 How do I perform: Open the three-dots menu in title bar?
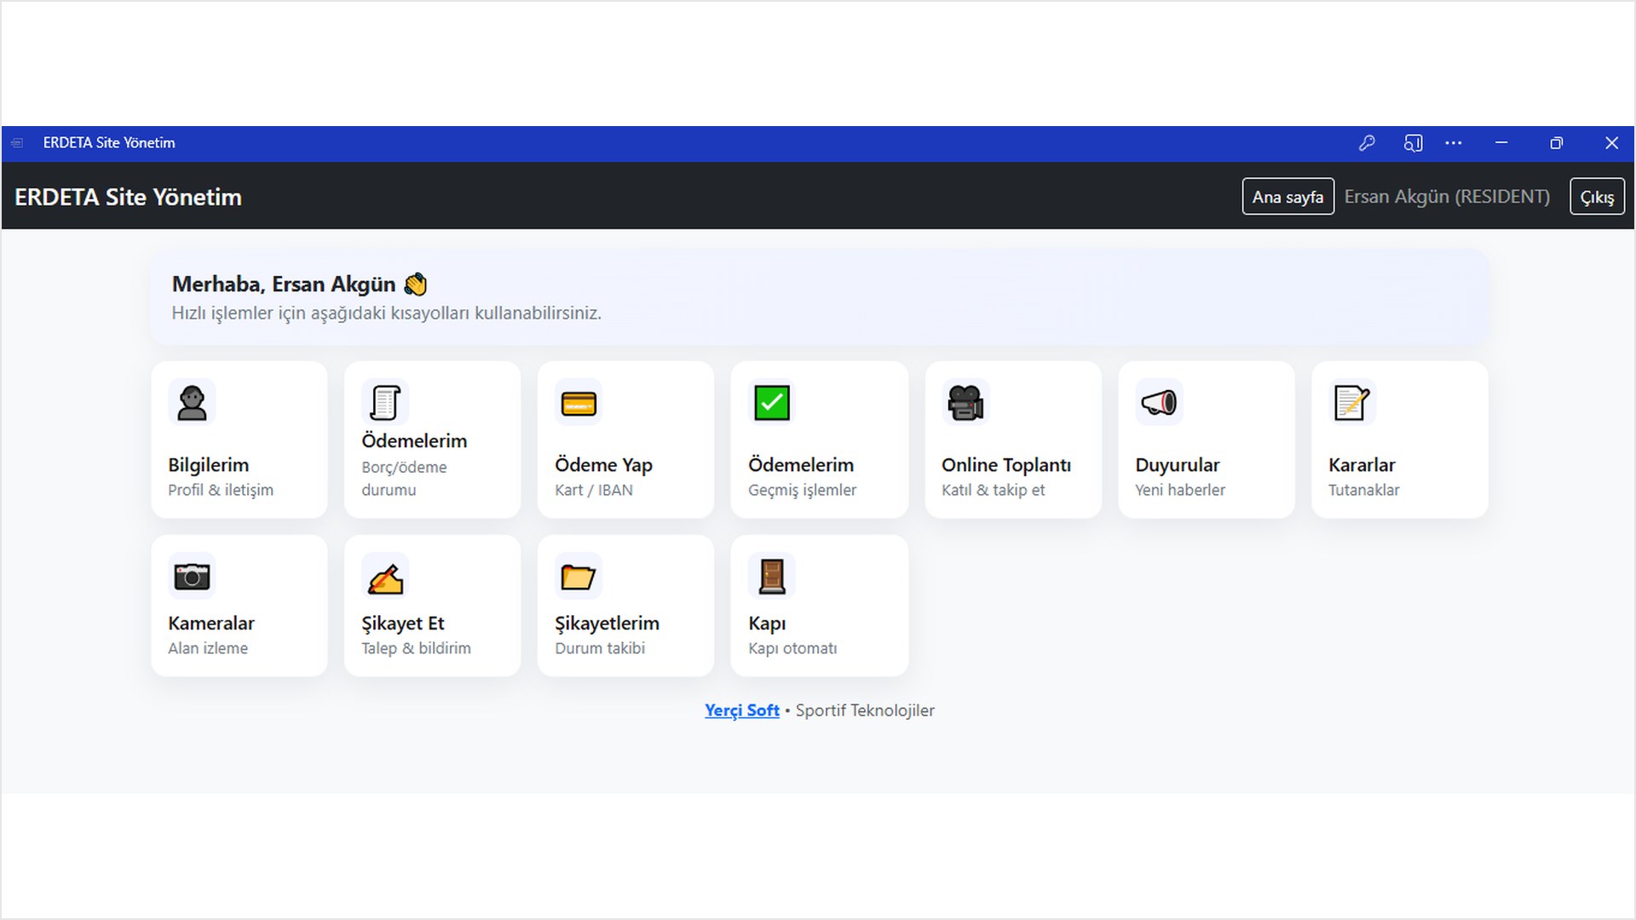1454,143
